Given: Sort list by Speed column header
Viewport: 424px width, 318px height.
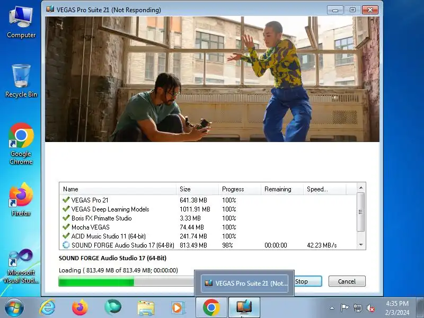Looking at the screenshot, I should pos(324,189).
